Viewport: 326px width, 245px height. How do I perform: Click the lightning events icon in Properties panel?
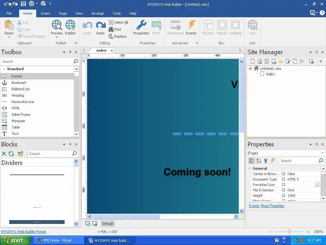point(273,161)
